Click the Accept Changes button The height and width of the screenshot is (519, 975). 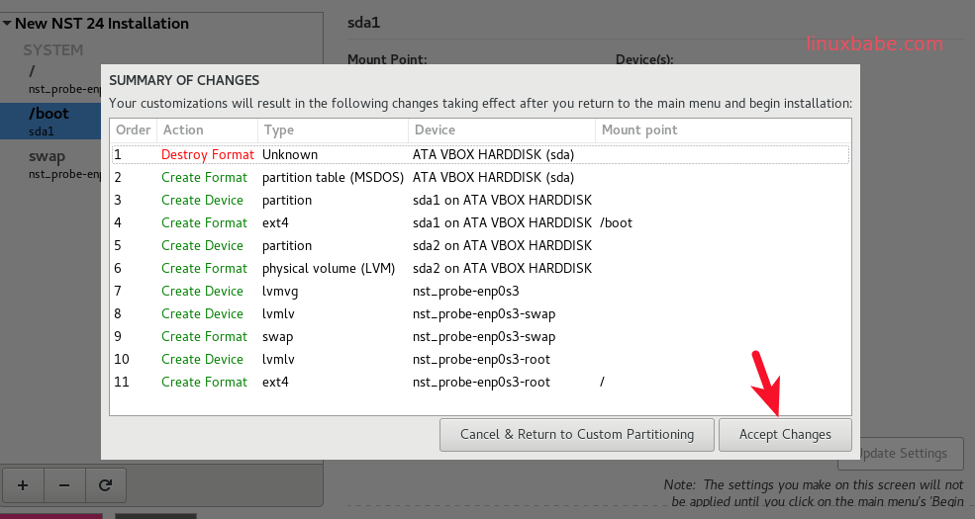click(785, 434)
